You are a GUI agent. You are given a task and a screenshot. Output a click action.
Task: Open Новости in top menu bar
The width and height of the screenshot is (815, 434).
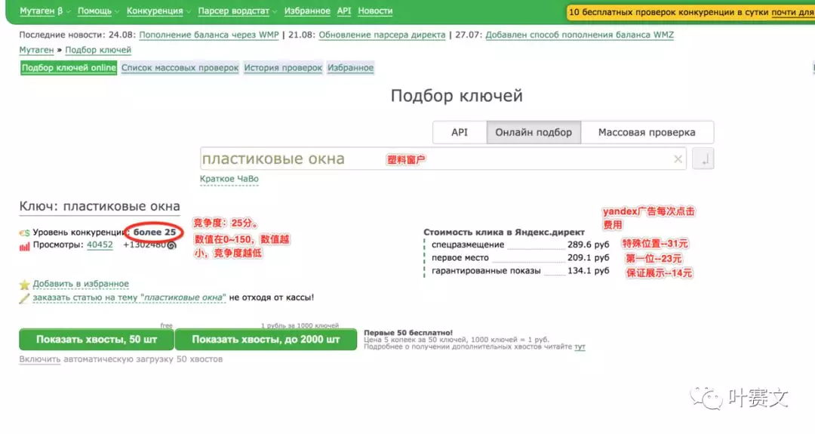pos(375,11)
